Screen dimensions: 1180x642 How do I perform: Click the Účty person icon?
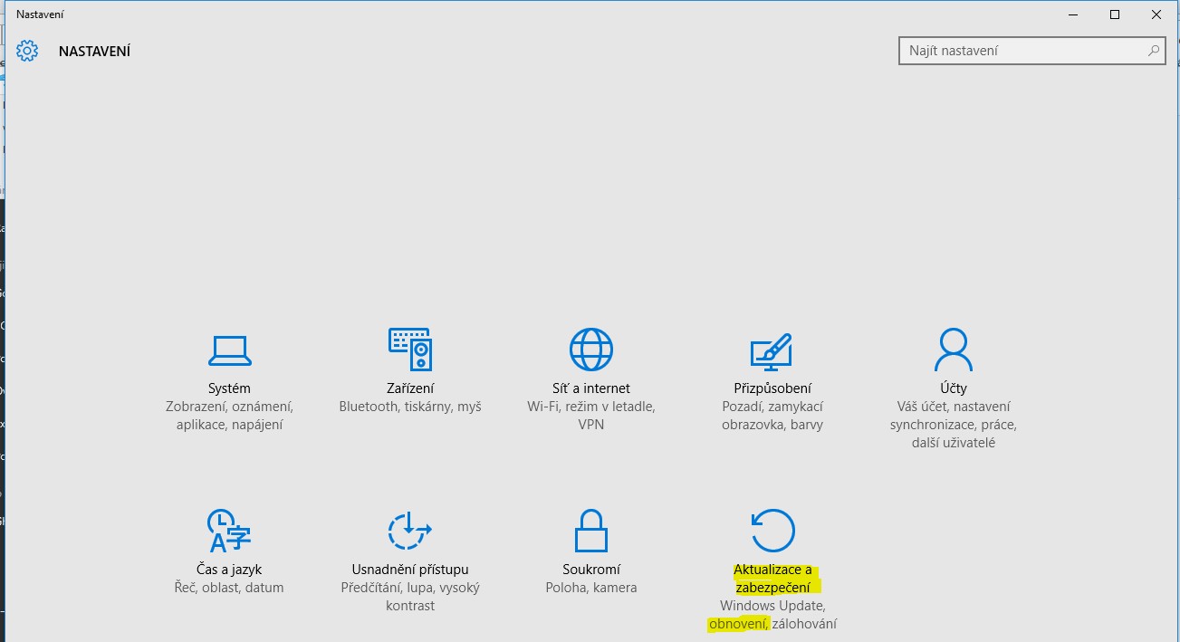click(x=953, y=349)
